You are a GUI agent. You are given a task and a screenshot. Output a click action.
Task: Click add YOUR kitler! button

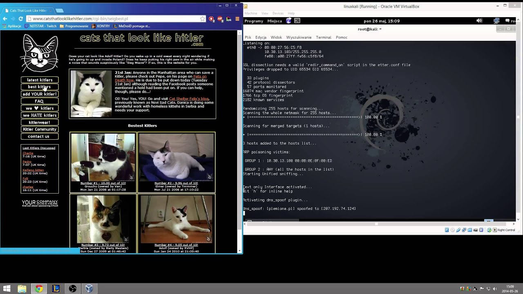pos(40,94)
